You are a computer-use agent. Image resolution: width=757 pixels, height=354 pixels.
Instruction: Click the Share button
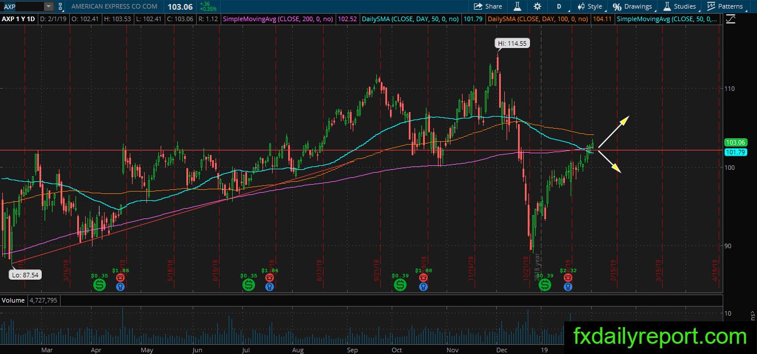(x=488, y=6)
